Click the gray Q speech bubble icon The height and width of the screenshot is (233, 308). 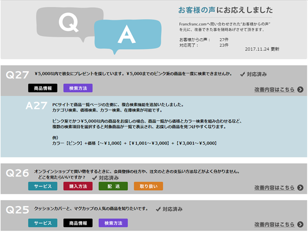[70, 23]
